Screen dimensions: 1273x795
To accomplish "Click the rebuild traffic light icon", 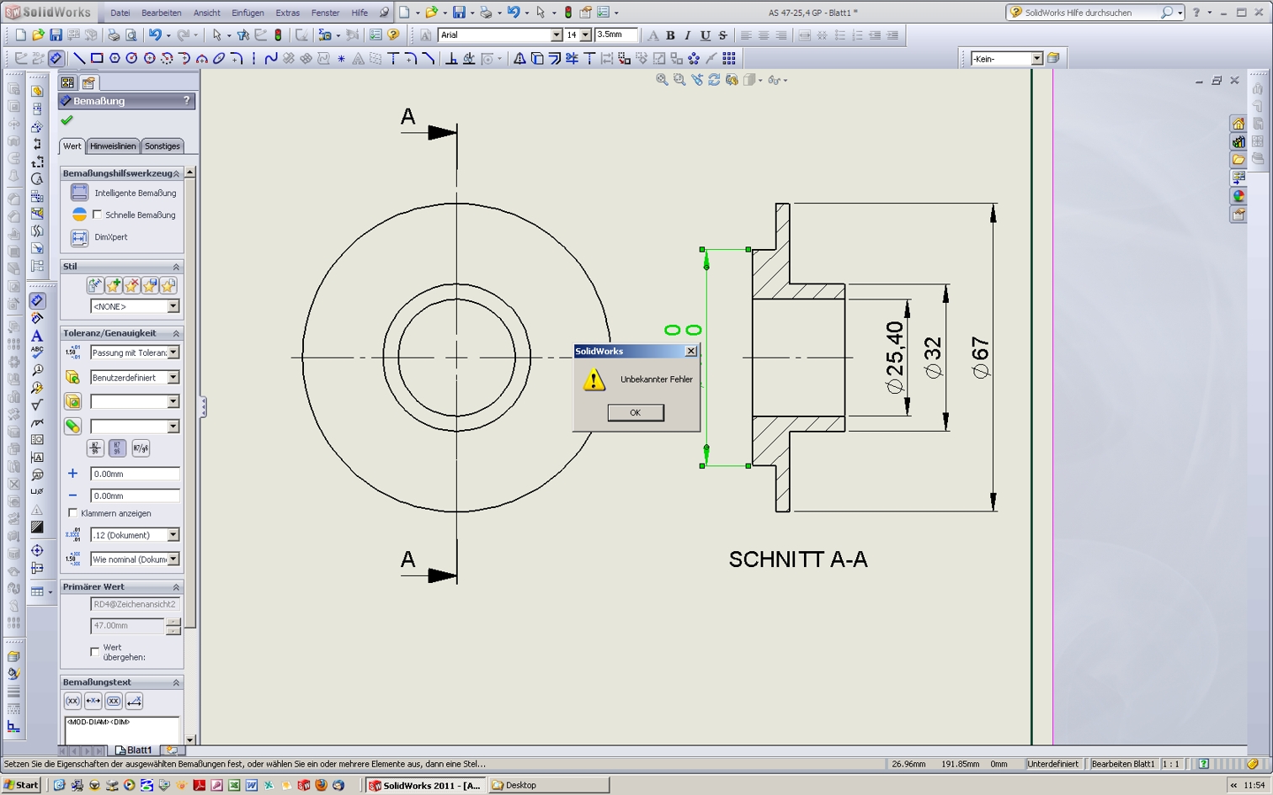I will (x=279, y=35).
